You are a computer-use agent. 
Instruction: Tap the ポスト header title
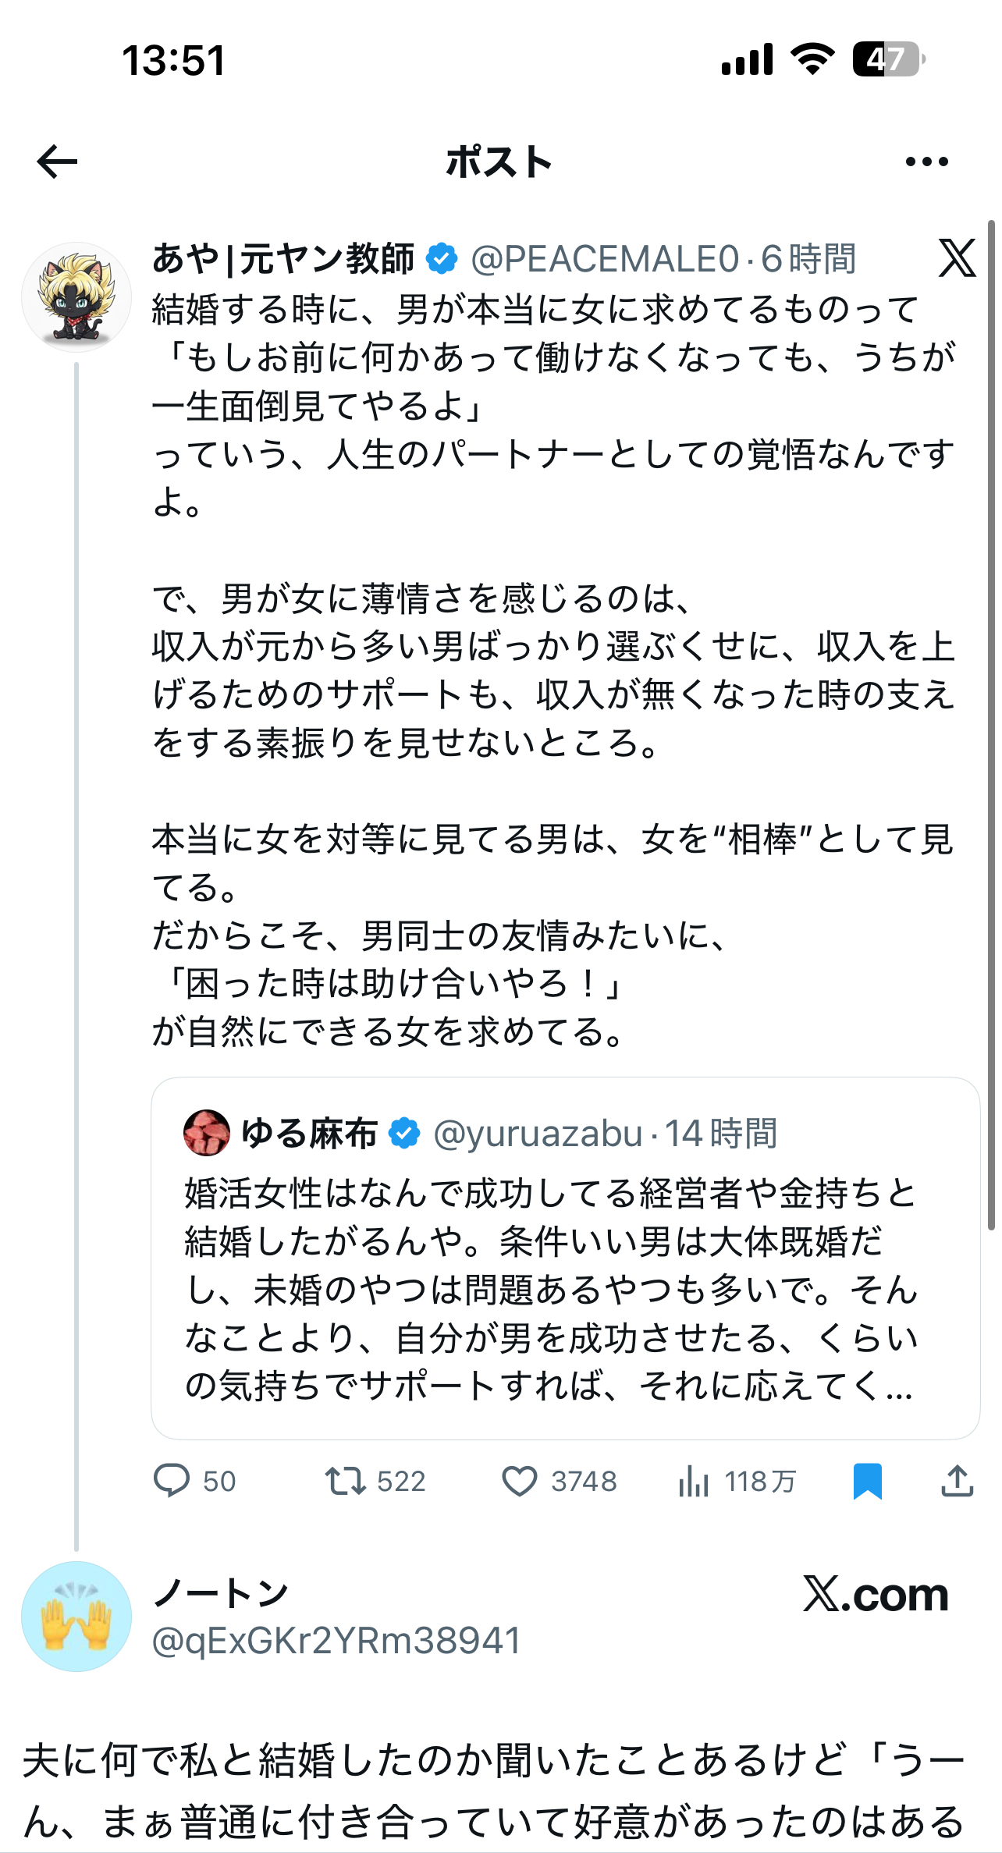tap(499, 162)
